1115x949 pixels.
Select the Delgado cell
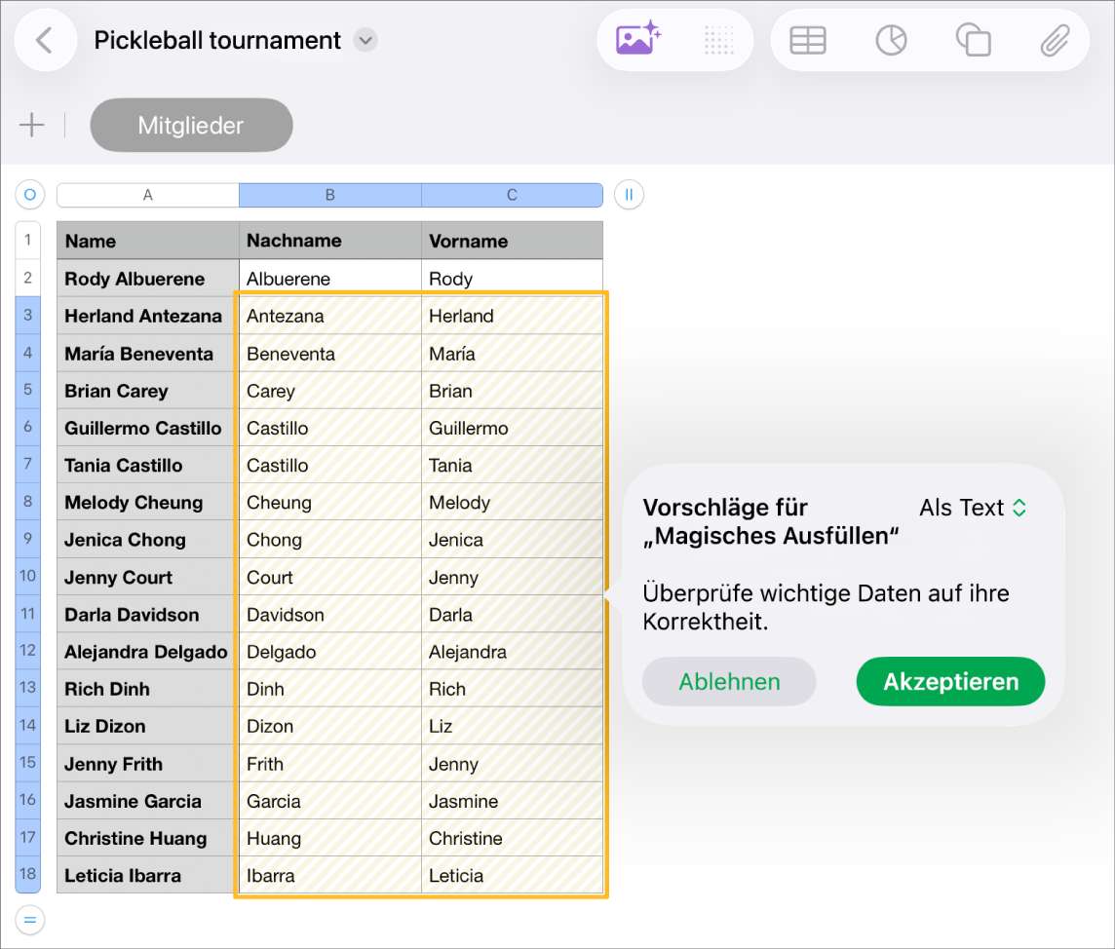[330, 652]
